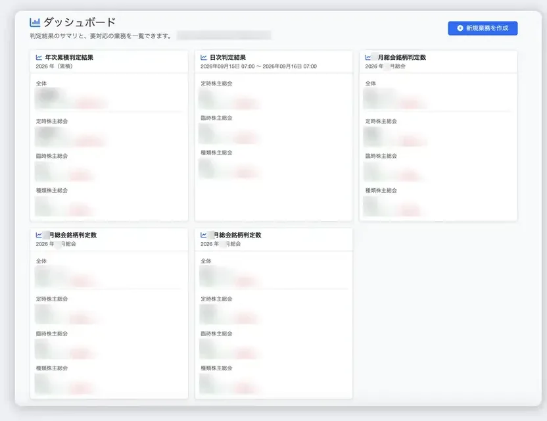
Task: Select 臨時株主総会 in 年次累積判定結果 card
Action: click(x=52, y=156)
